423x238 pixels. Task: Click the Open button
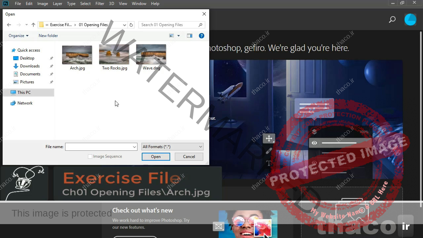click(x=156, y=157)
